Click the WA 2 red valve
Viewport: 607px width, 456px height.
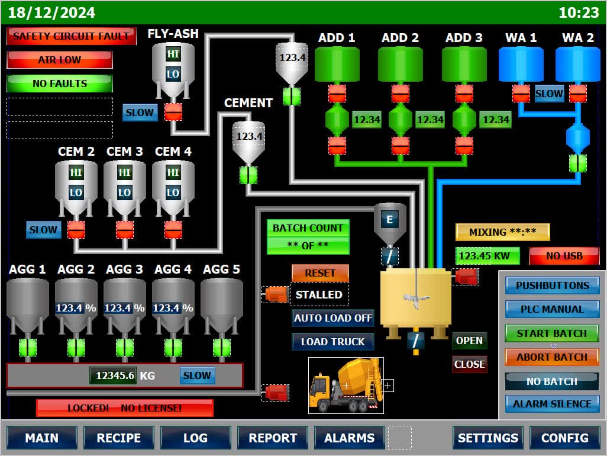[578, 94]
